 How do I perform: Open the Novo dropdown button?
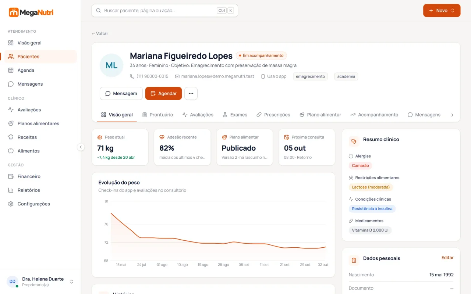pos(442,11)
